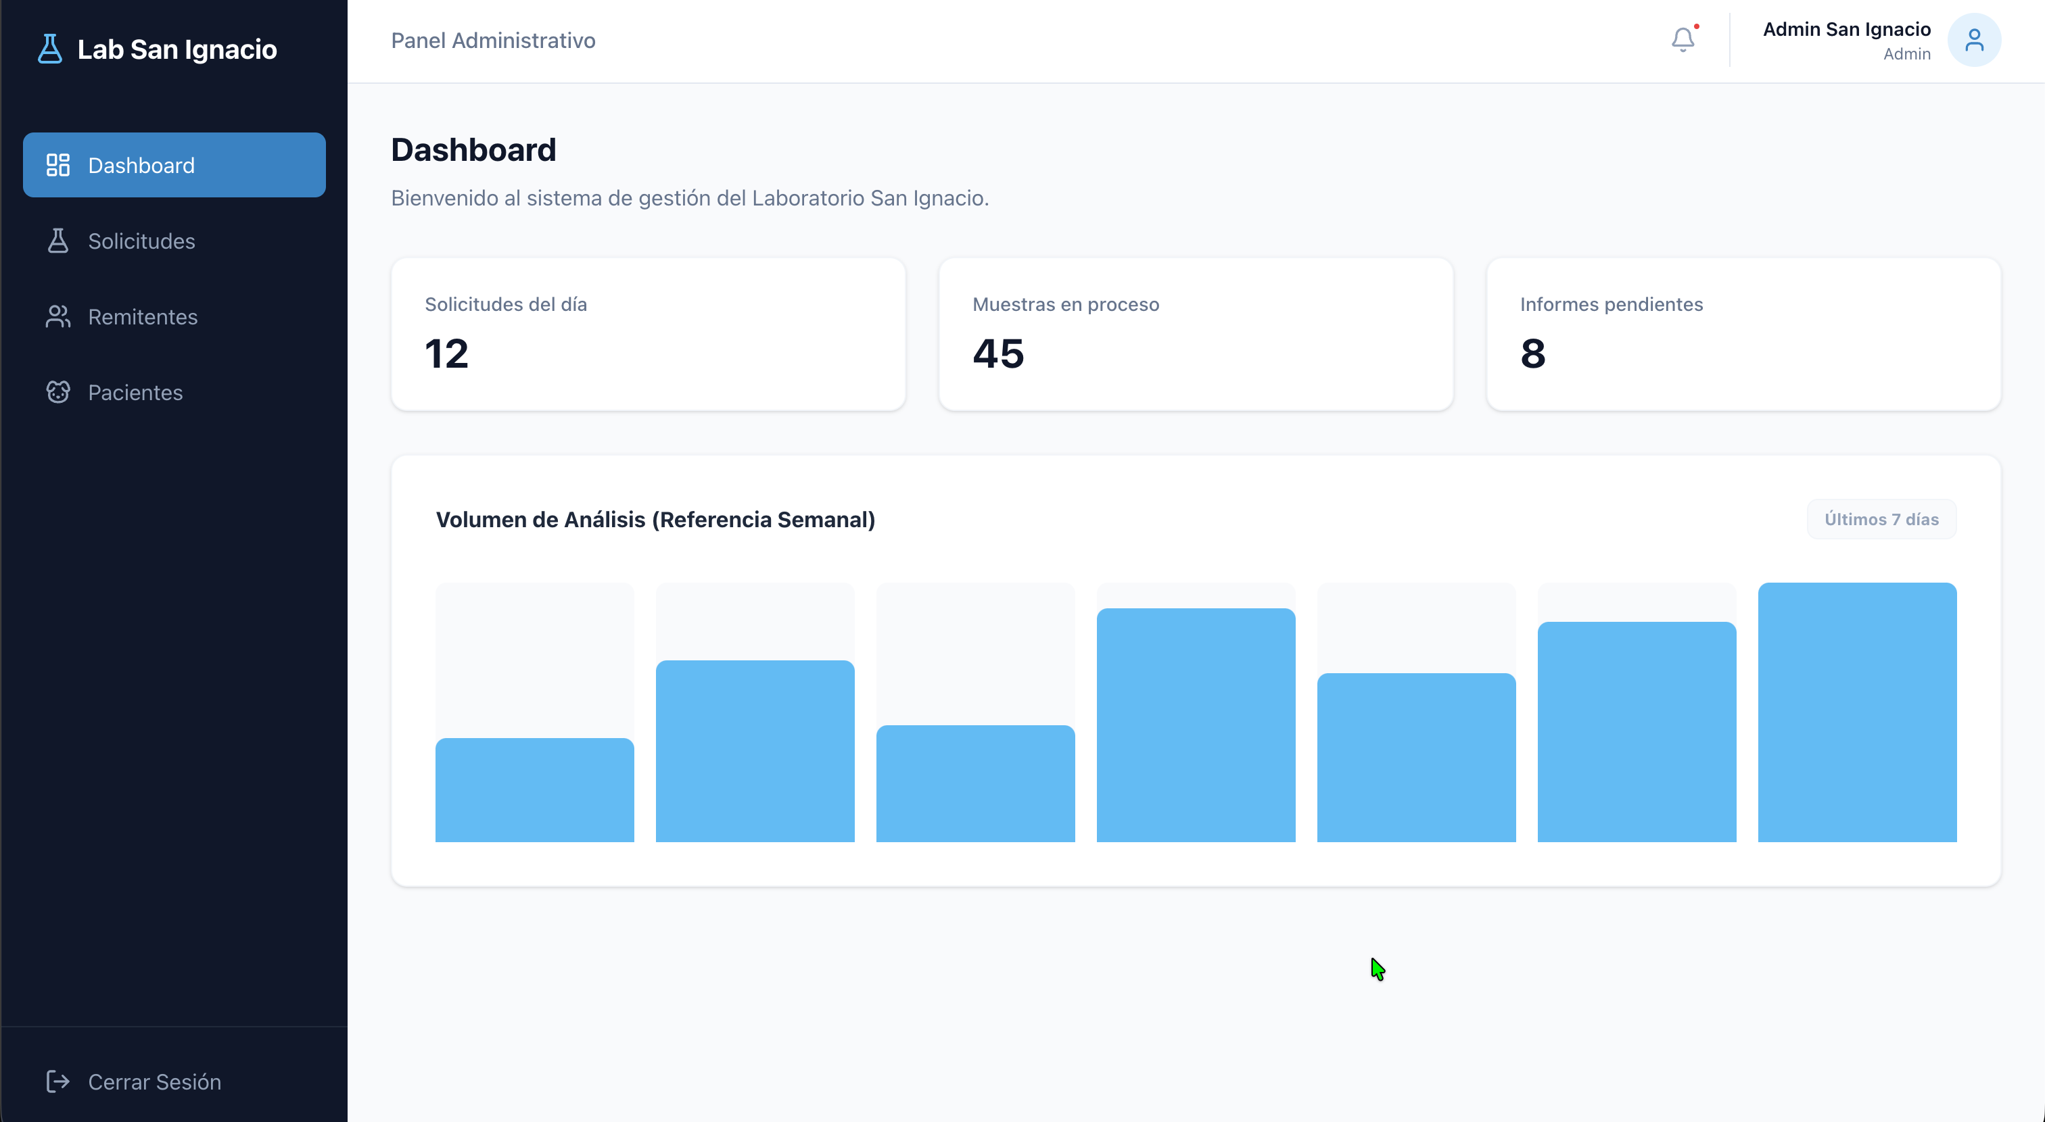Viewport: 2045px width, 1122px height.
Task: Click the Cerrar Sesión logout icon
Action: [x=58, y=1081]
